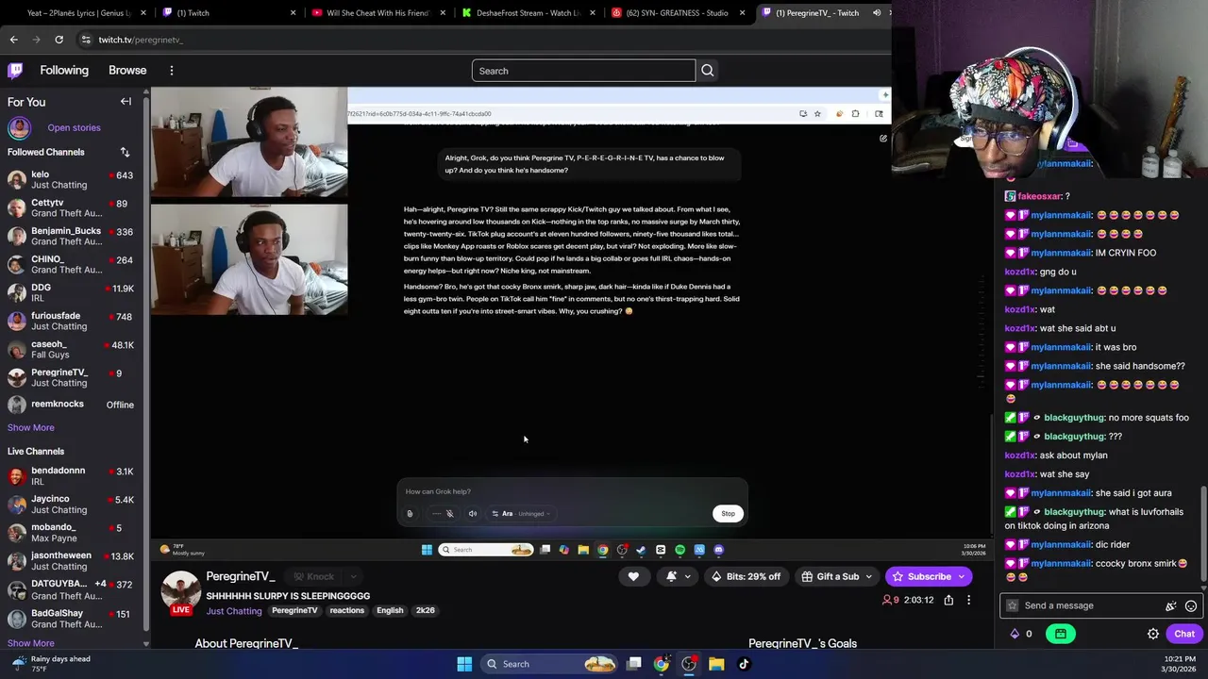Open File Explorer on the Windows taskbar
Screen dimensions: 1208x679
tap(716, 664)
